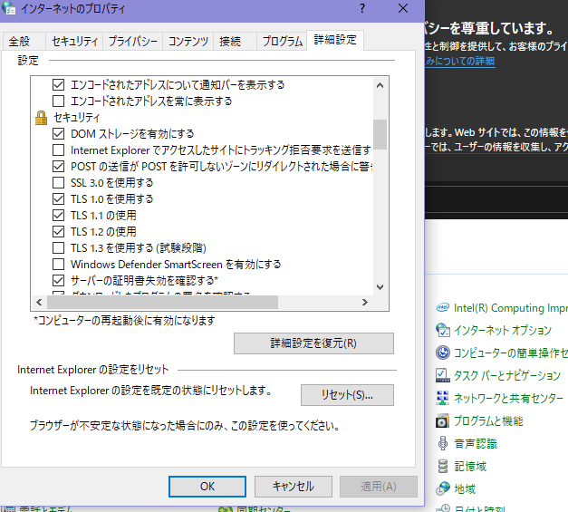The image size is (568, 512).
Task: Check エンコードされたアドレスを常に表示する
Action: tap(58, 101)
